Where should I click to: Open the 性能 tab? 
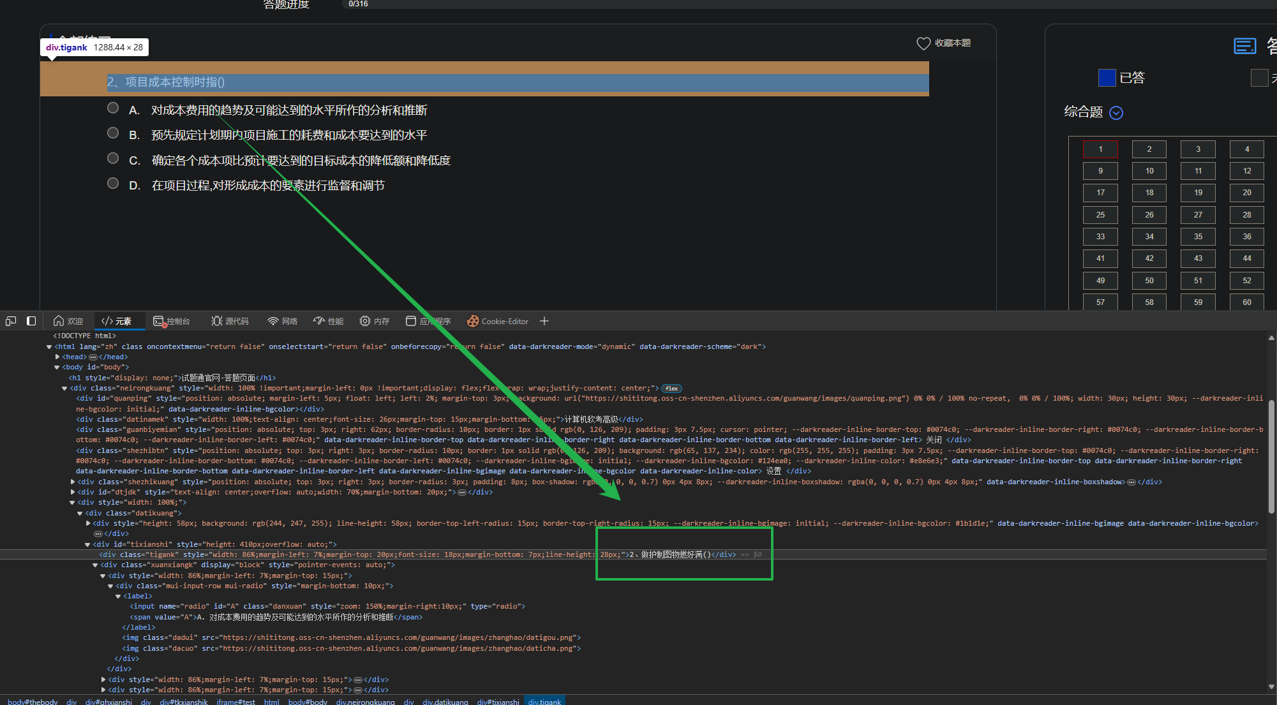click(x=329, y=321)
